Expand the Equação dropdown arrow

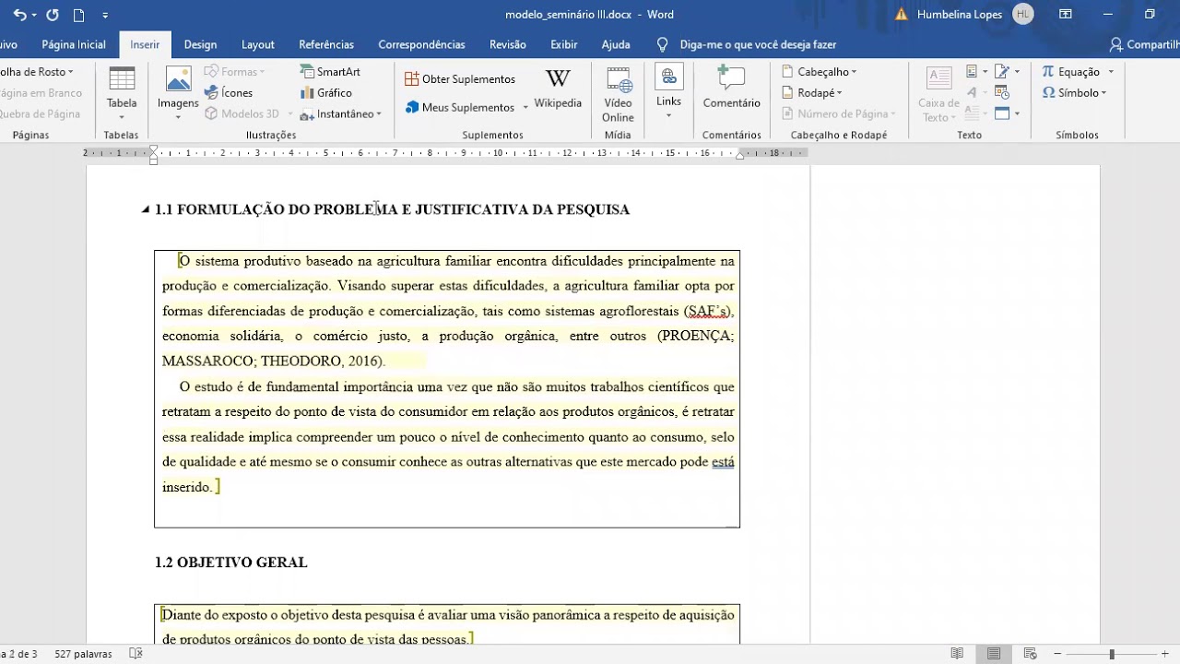pos(1111,72)
